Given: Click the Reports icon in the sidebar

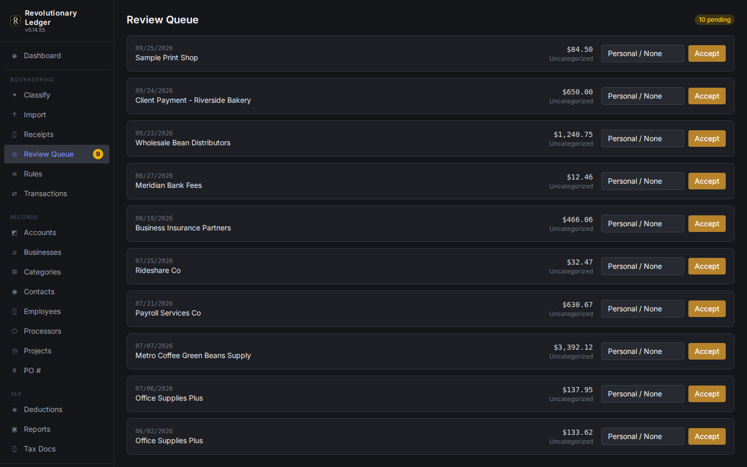Looking at the screenshot, I should 15,430.
